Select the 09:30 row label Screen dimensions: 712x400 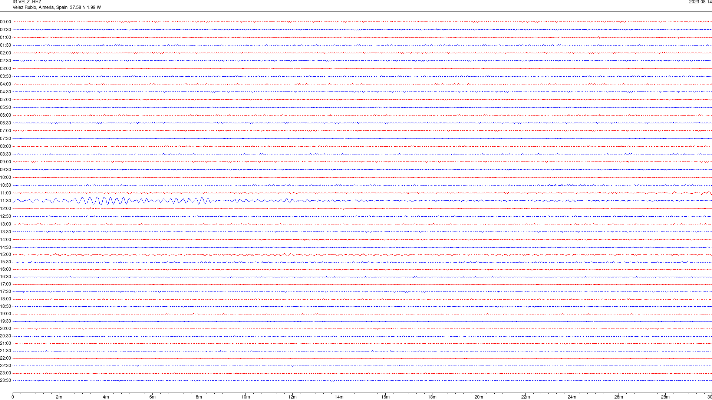pos(6,170)
